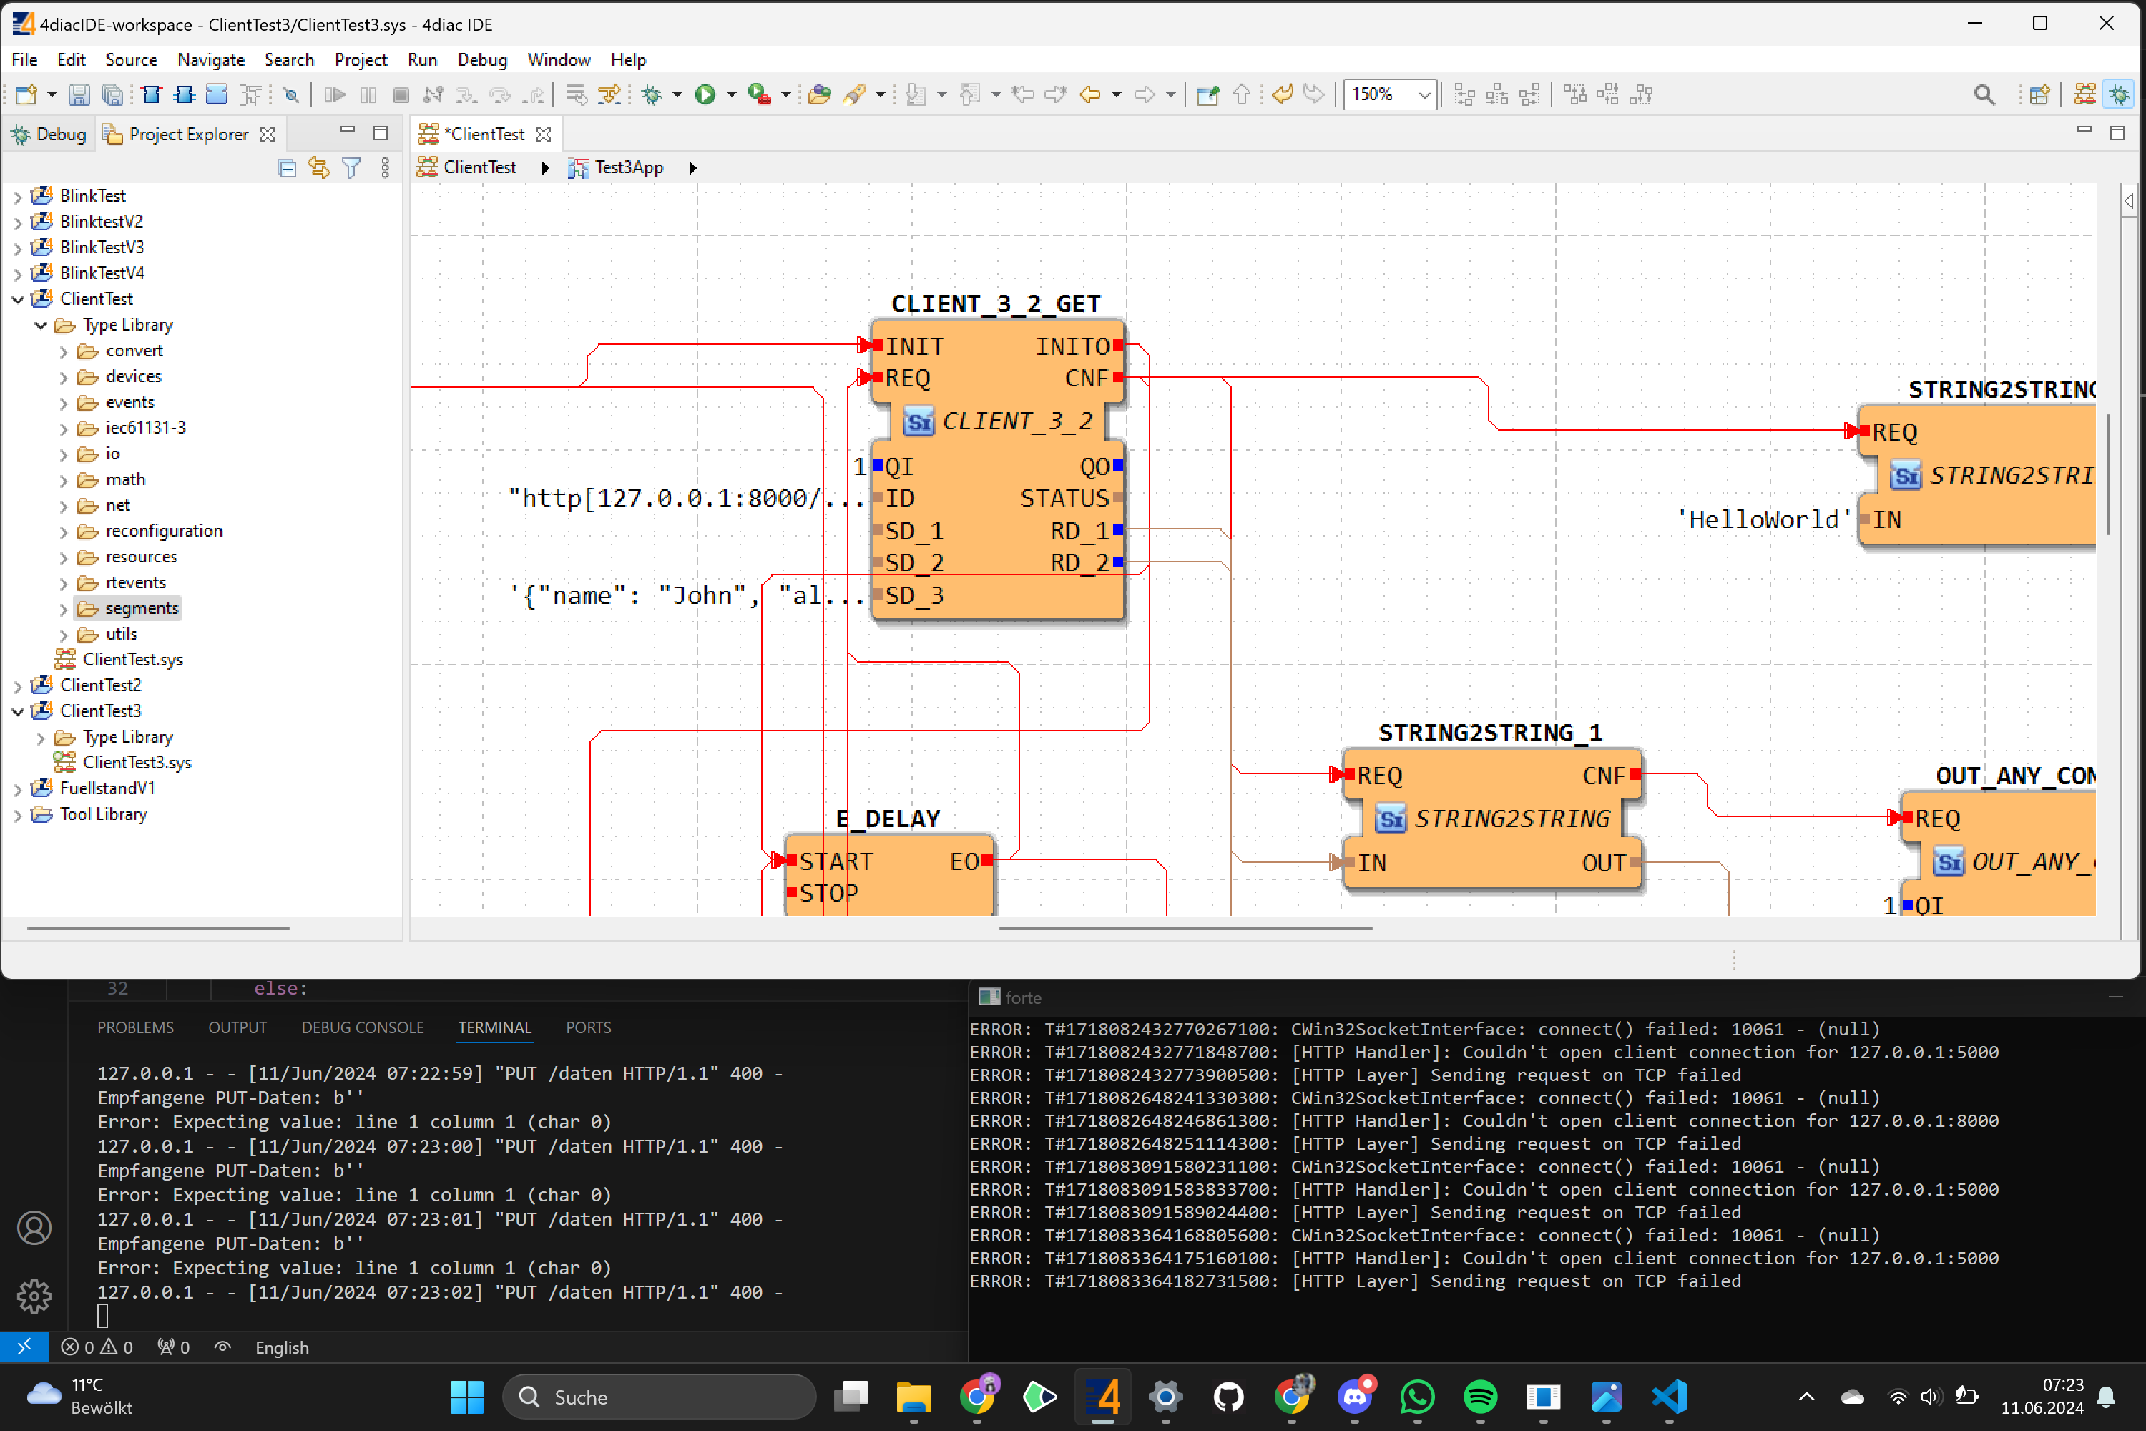2146x1431 pixels.
Task: Collapse the Type Library folder under ClientTest
Action: pos(41,325)
